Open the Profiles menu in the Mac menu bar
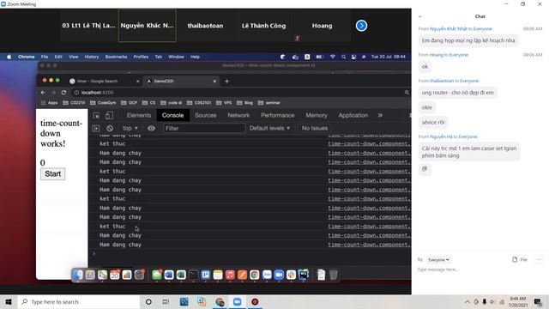Screen dimensions: 549x309 pyautogui.click(x=141, y=57)
